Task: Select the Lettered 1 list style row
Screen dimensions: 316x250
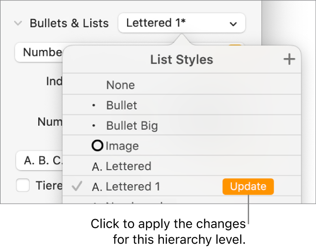Action: (x=133, y=186)
